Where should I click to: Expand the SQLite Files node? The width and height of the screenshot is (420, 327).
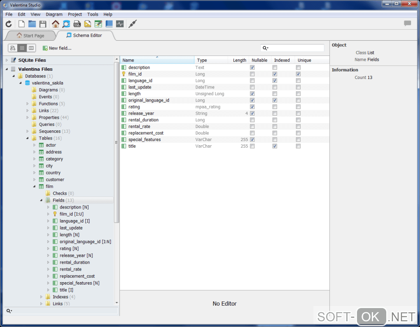click(7, 60)
